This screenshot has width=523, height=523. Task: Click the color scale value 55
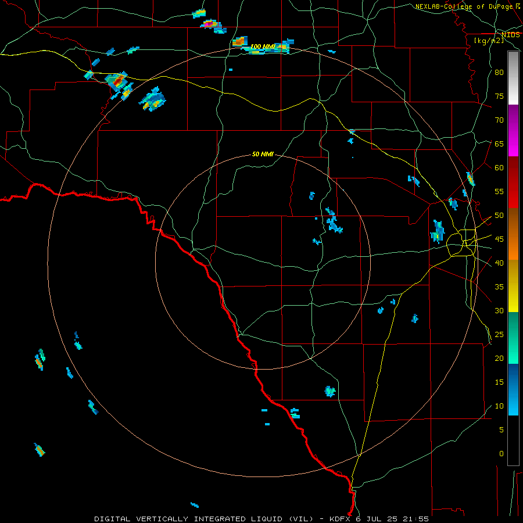pos(499,191)
